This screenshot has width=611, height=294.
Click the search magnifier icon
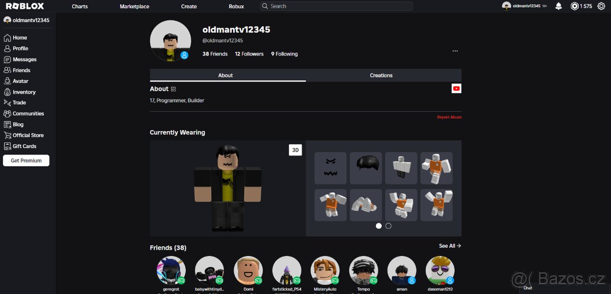pos(265,6)
